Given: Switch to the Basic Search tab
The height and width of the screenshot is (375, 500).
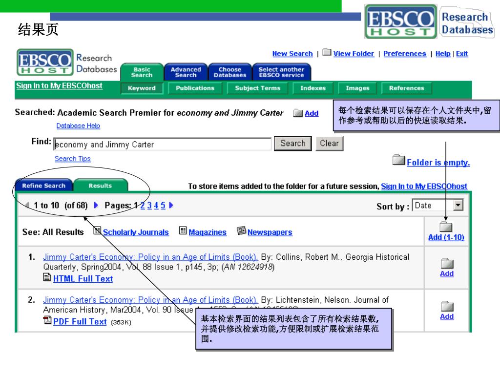Looking at the screenshot, I should (x=142, y=72).
